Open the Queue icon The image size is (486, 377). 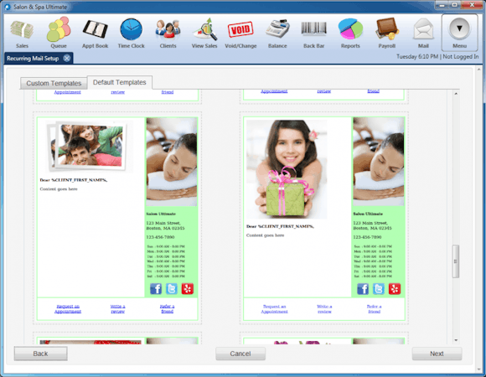pos(59,34)
